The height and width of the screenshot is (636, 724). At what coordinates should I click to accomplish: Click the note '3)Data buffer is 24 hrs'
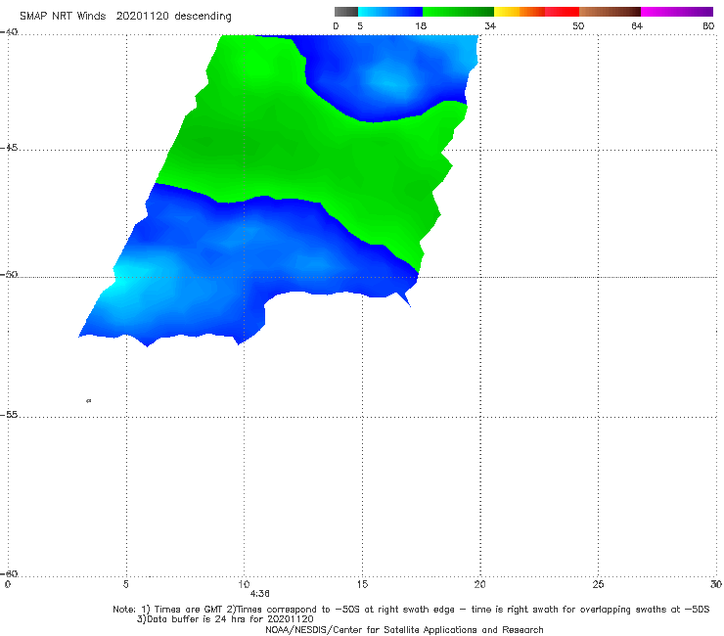coord(225,619)
